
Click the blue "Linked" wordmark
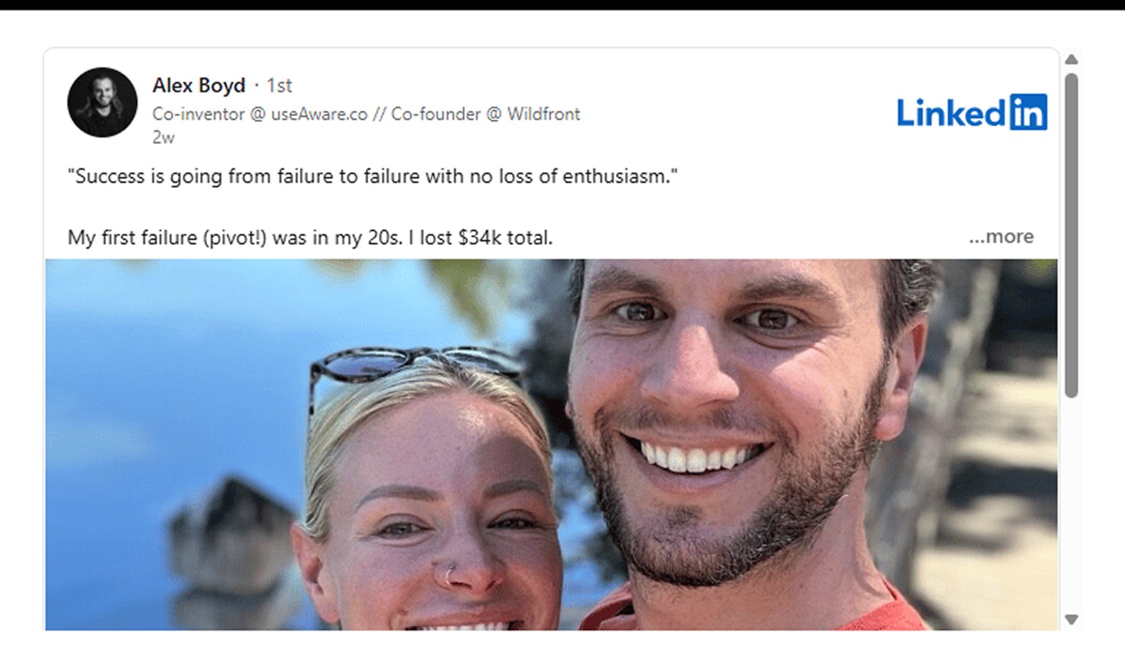(951, 113)
